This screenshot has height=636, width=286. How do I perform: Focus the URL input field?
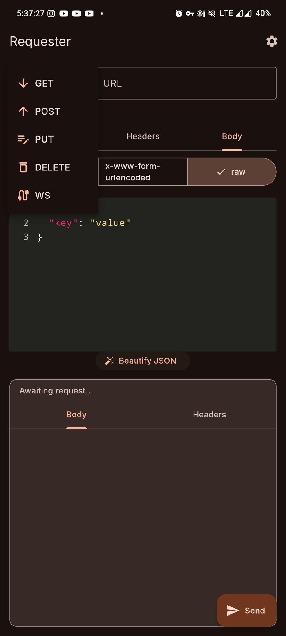187,83
